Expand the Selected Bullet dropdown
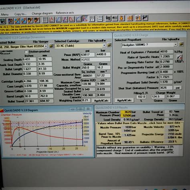The width and height of the screenshot is (190, 190). [46, 46]
